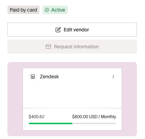Click the storefront icon beside Zendesk
This screenshot has width=145, height=139.
pos(33,77)
